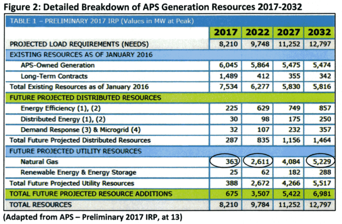Click the 107 Demand Response value
Screen dimensions: 342x224
pos(263,130)
